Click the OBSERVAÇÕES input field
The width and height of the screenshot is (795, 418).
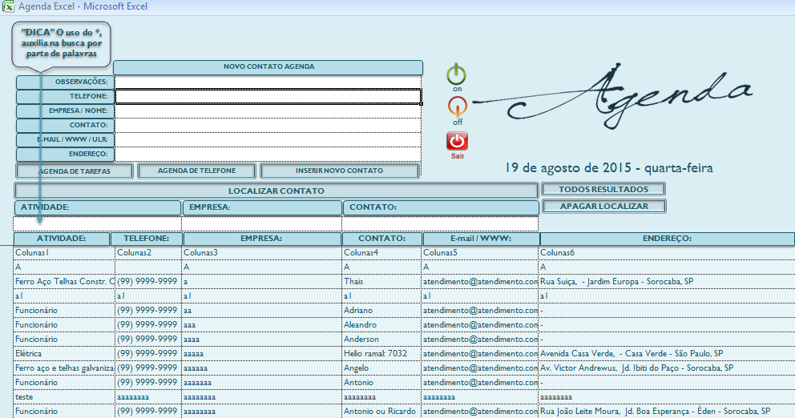pyautogui.click(x=268, y=82)
